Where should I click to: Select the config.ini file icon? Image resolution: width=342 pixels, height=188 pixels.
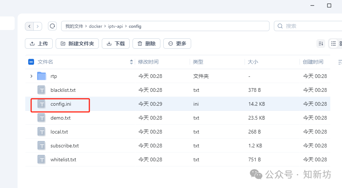coord(41,104)
